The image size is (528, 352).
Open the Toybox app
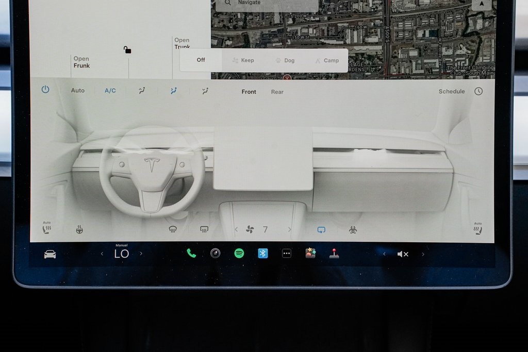[310, 253]
